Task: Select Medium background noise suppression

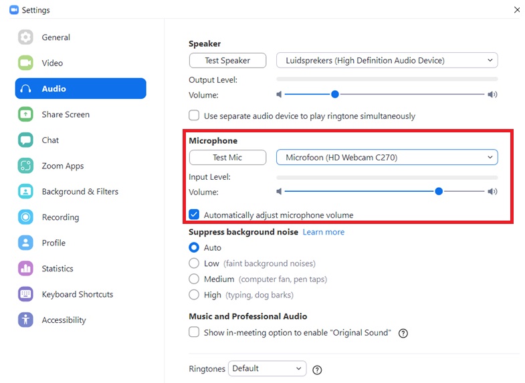Action: 194,279
